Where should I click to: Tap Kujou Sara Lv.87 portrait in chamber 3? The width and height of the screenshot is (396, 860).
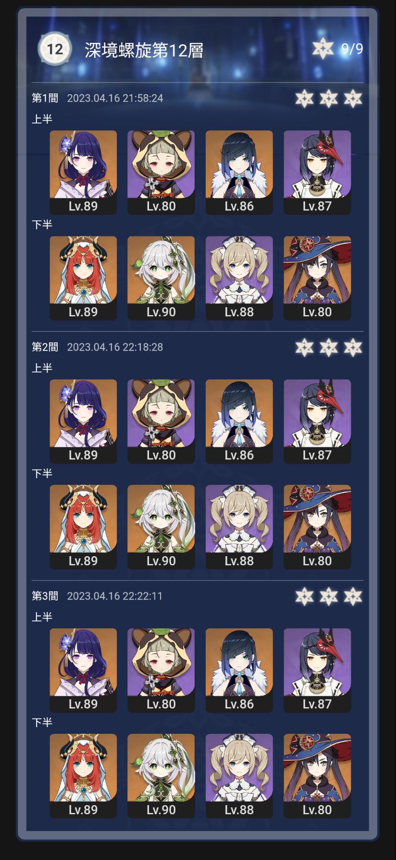tap(317, 670)
